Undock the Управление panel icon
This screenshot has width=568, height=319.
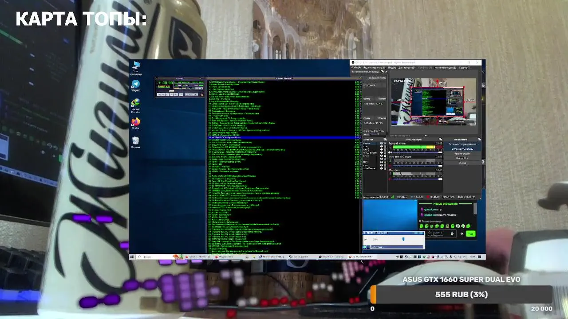(x=479, y=140)
